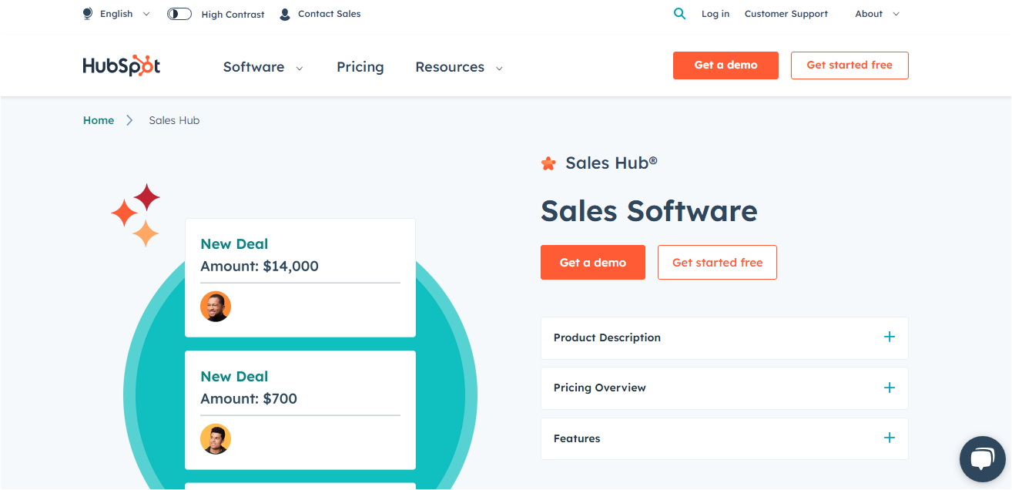Open the Software navigation menu
The width and height of the screenshot is (1012, 490).
[263, 67]
